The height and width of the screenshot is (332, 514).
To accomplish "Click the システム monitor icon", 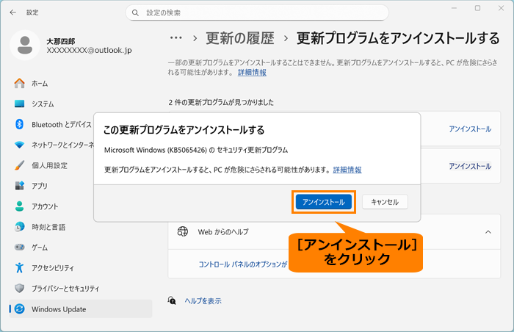I will 19,104.
